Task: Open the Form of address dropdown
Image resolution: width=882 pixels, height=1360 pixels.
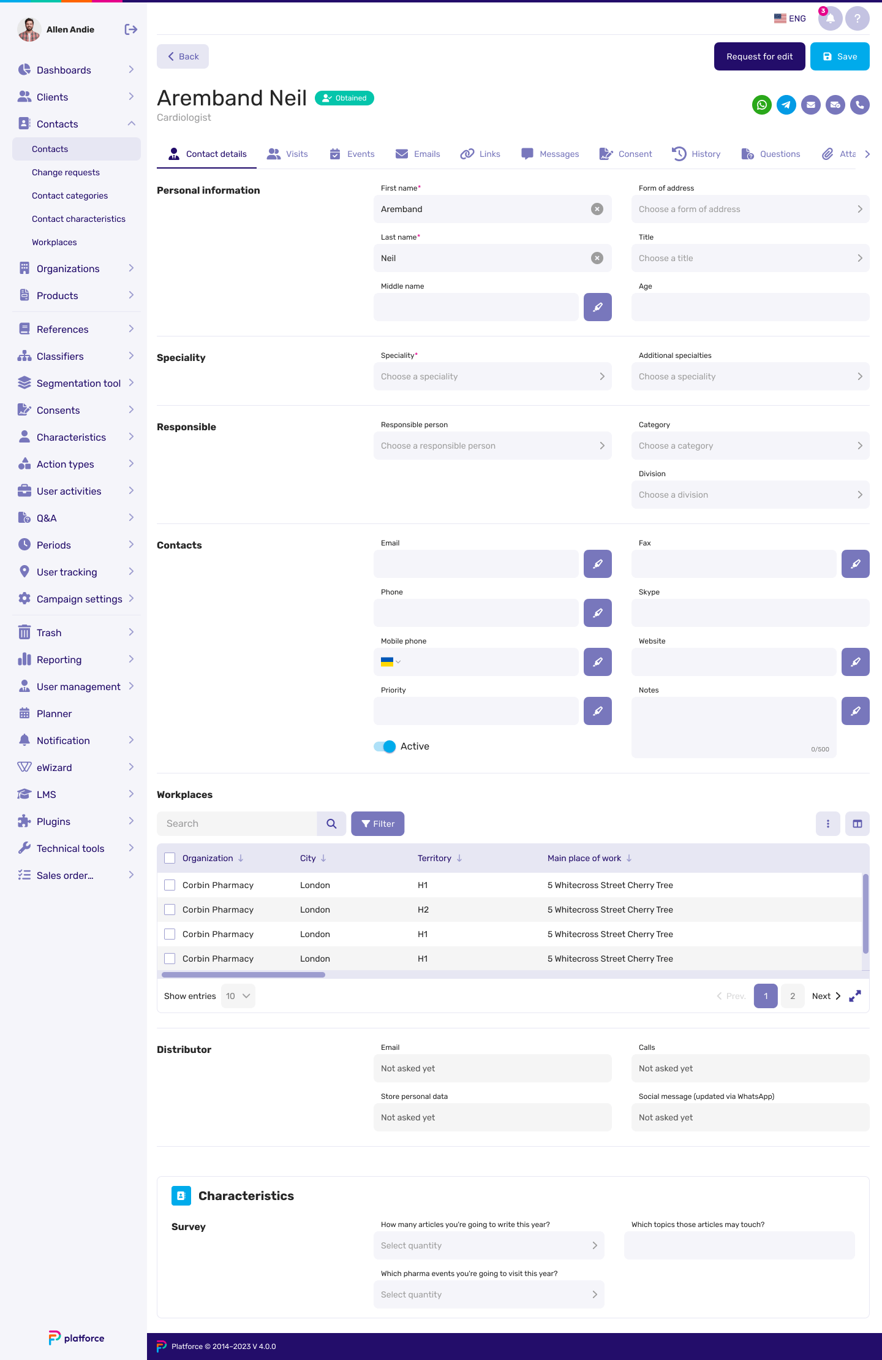Action: 750,209
